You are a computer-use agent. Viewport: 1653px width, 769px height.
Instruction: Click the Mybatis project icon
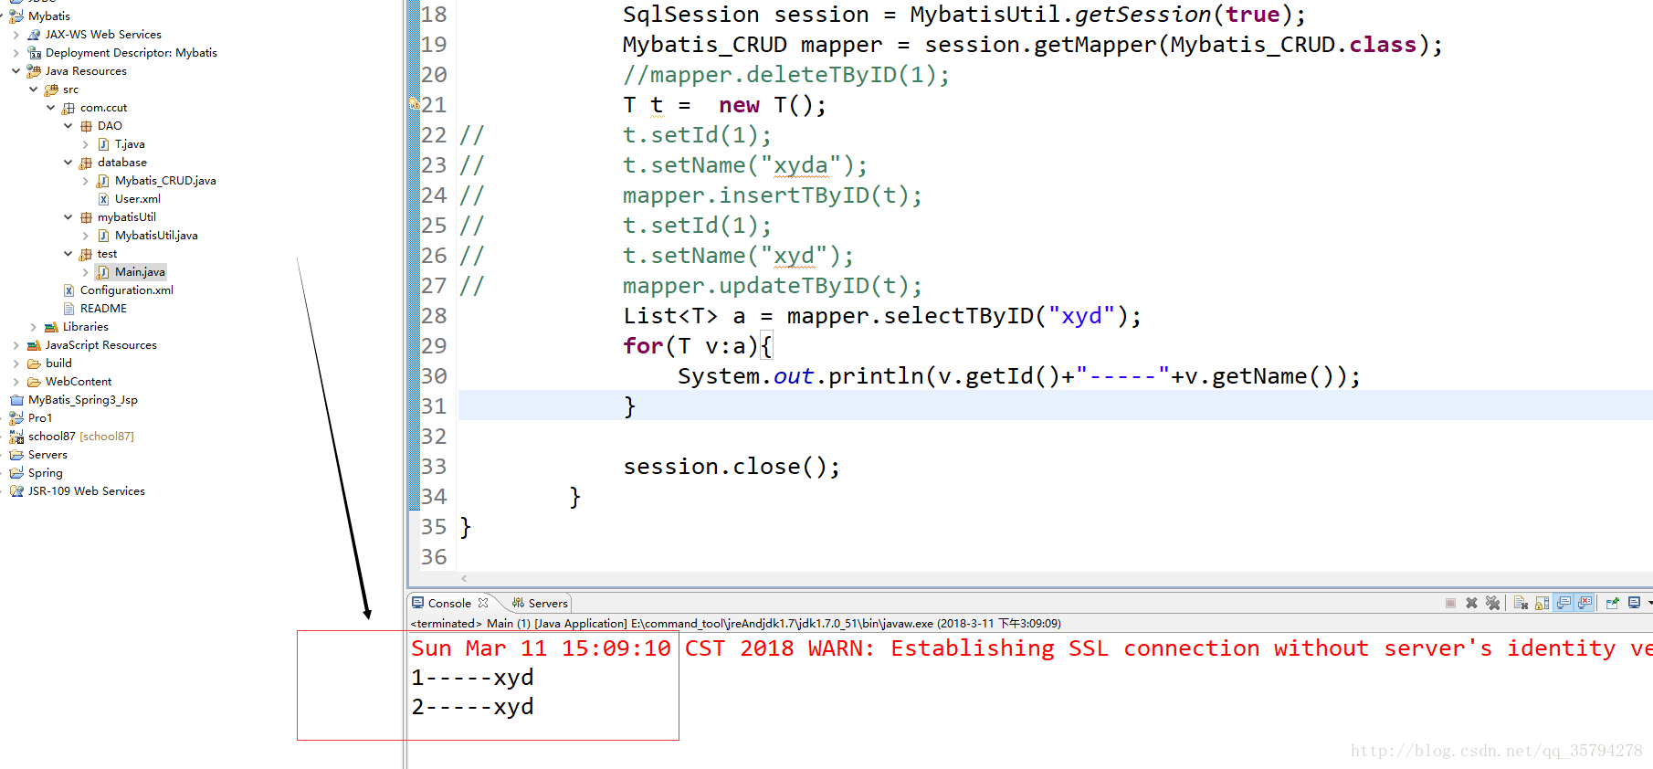coord(16,16)
